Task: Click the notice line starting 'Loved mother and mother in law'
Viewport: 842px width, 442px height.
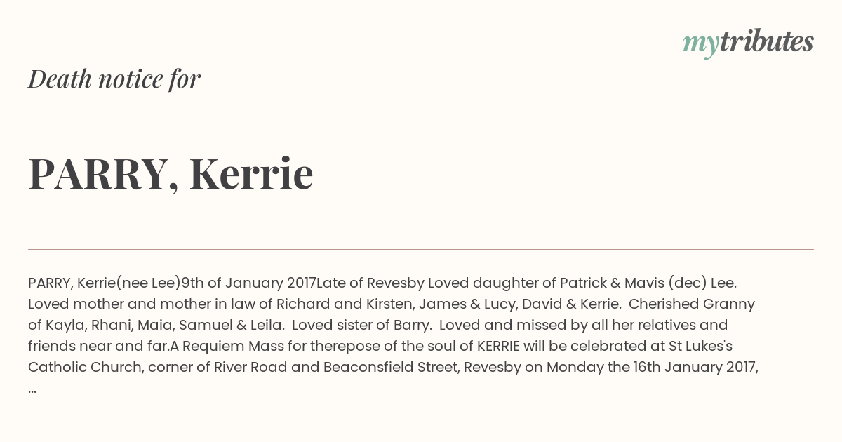Action: pyautogui.click(x=392, y=304)
